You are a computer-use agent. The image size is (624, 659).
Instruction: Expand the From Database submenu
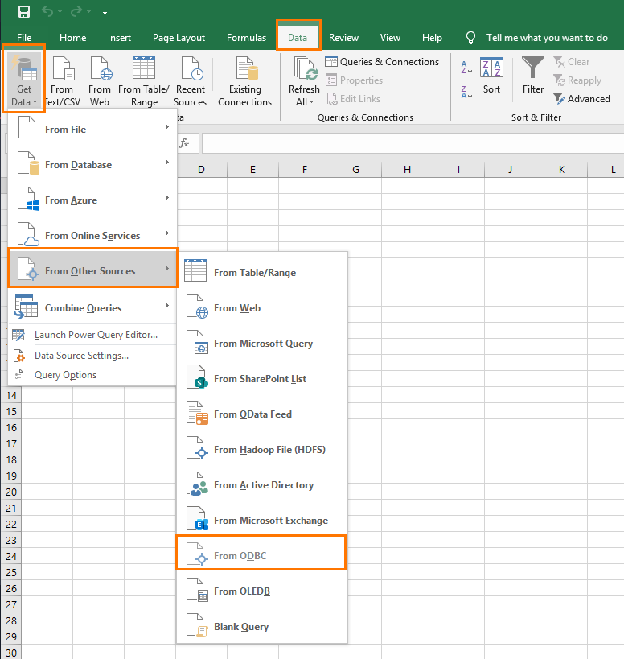coord(92,164)
